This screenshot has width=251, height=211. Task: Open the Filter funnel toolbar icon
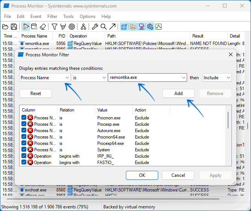pyautogui.click(x=54, y=27)
